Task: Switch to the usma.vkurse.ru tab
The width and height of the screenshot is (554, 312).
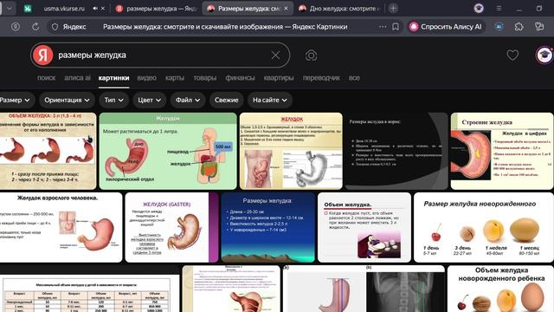Action: 64,9
